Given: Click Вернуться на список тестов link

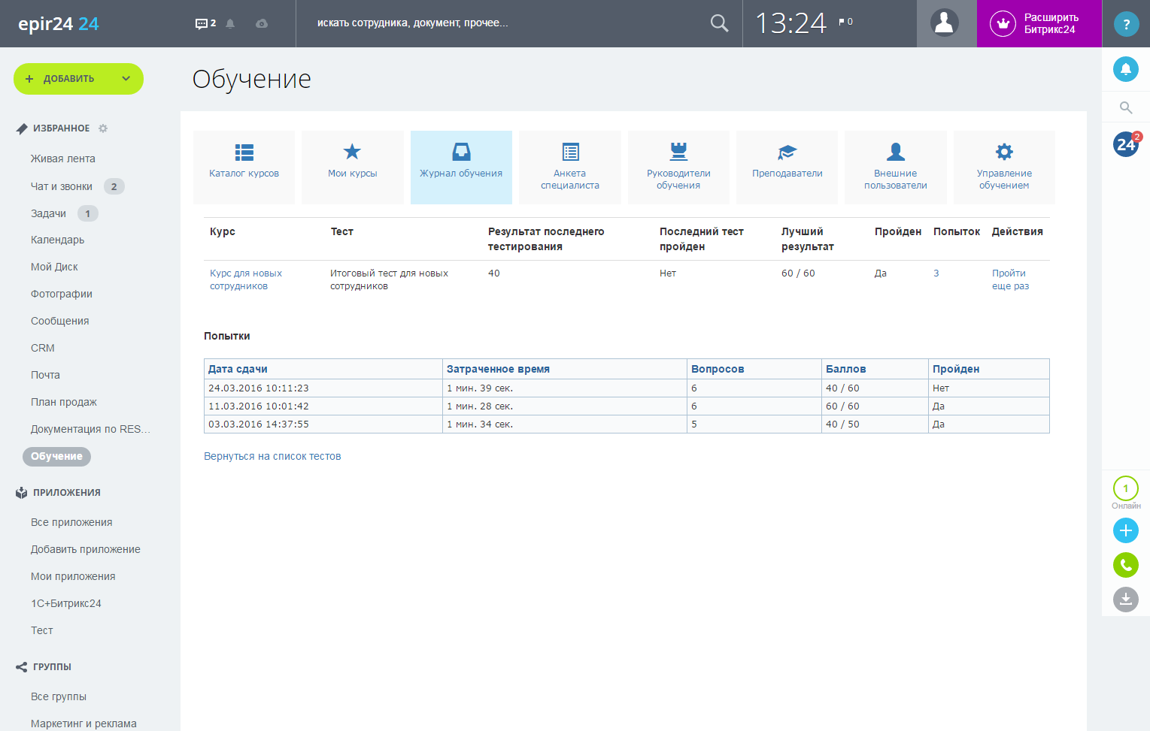Looking at the screenshot, I should click(x=272, y=456).
